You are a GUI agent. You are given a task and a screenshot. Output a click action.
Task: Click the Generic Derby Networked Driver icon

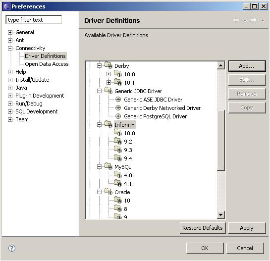click(118, 108)
